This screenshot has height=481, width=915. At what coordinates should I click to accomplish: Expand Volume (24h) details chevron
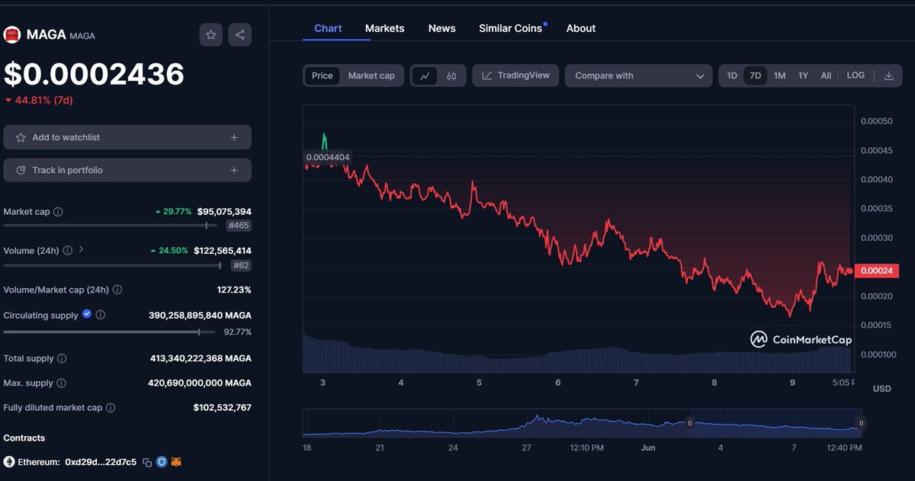[x=82, y=249]
